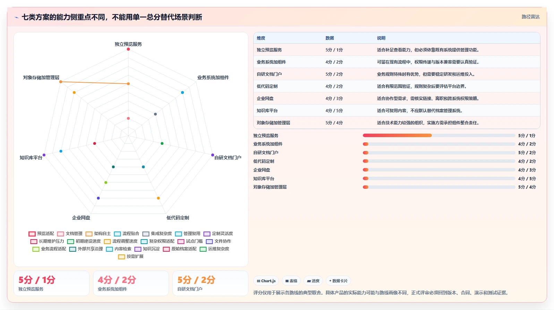Click the 内容检索 color swatch
Screen dimensions: 554x310
109,249
